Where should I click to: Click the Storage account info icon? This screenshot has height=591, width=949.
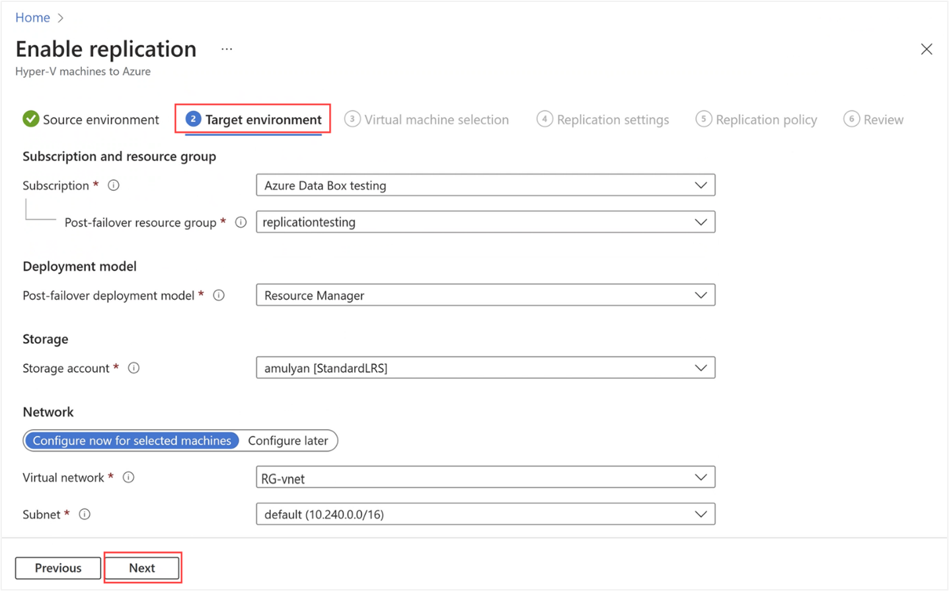[x=133, y=368]
